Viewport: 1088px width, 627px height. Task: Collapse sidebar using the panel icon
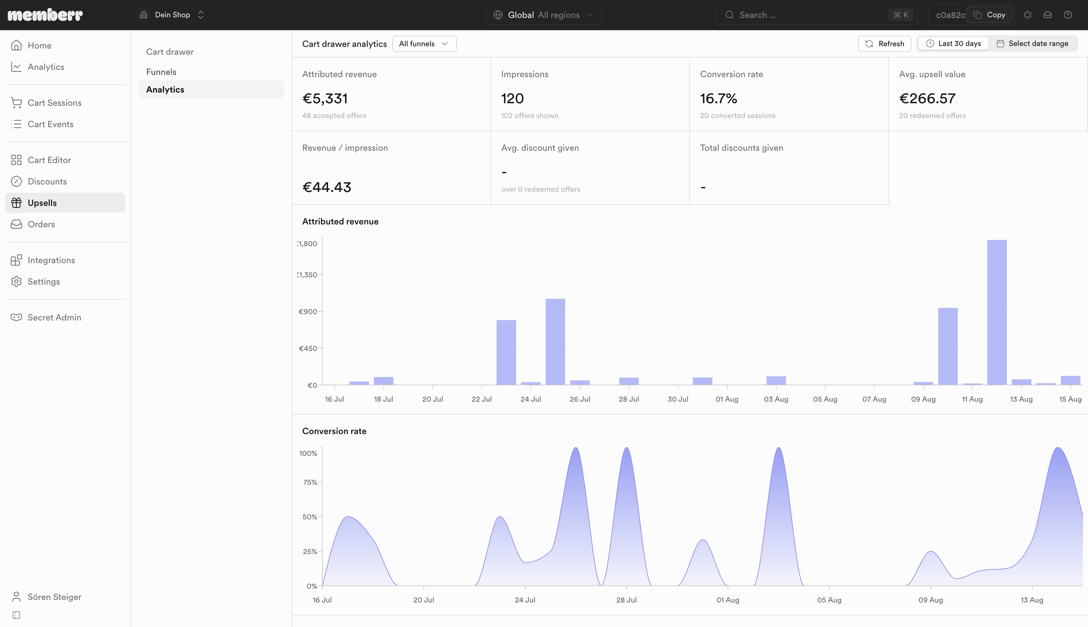pyautogui.click(x=16, y=615)
